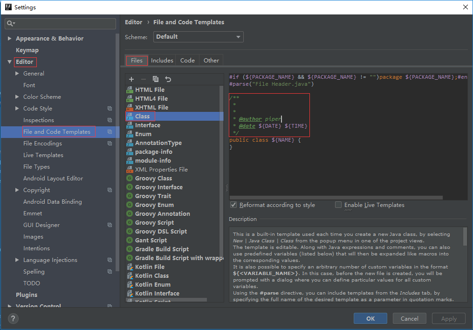Switch to the Other tab
The width and height of the screenshot is (473, 330).
[x=211, y=60]
